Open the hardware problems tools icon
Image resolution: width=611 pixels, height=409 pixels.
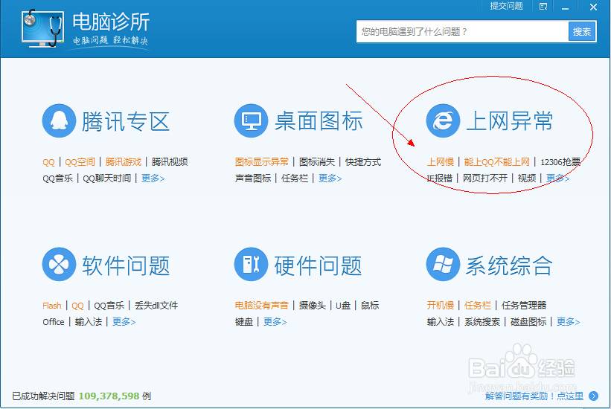click(x=251, y=265)
